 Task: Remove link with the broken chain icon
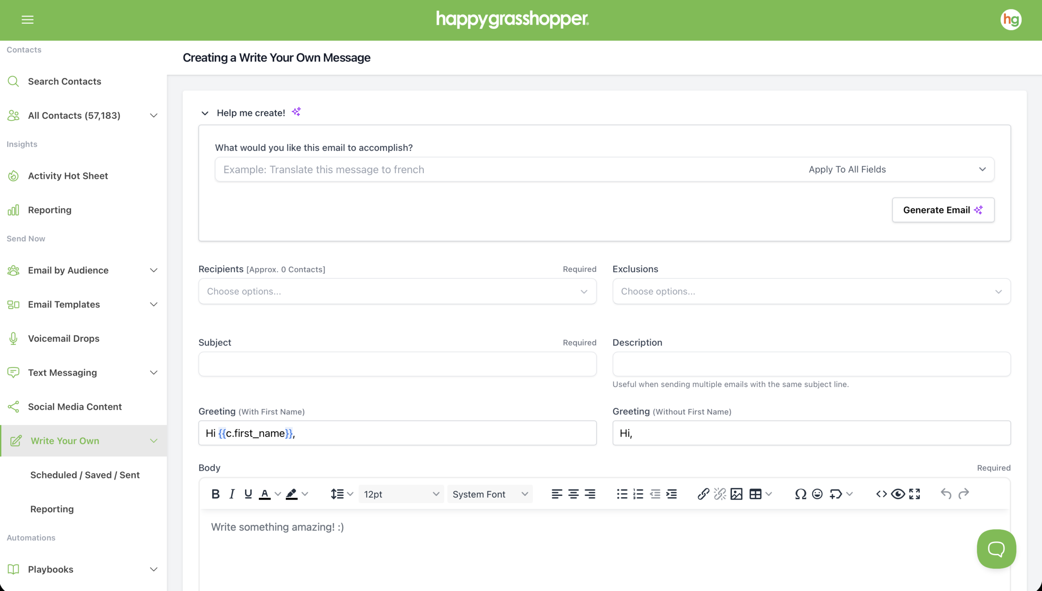tap(720, 494)
